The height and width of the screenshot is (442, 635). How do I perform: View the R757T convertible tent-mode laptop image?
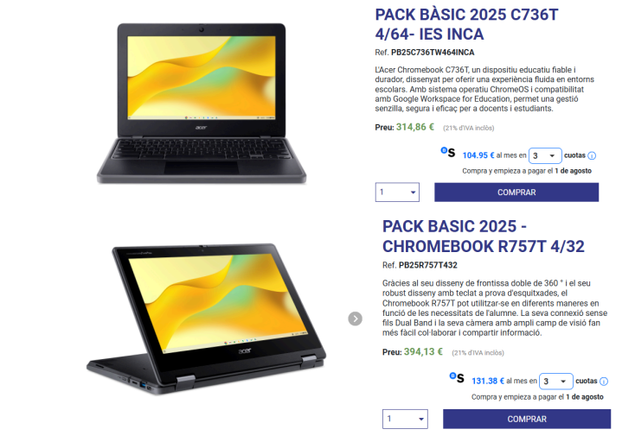[x=206, y=319]
